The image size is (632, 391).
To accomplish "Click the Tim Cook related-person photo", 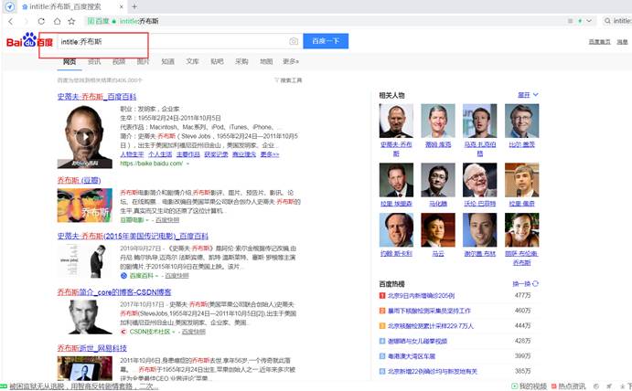I will (438, 121).
